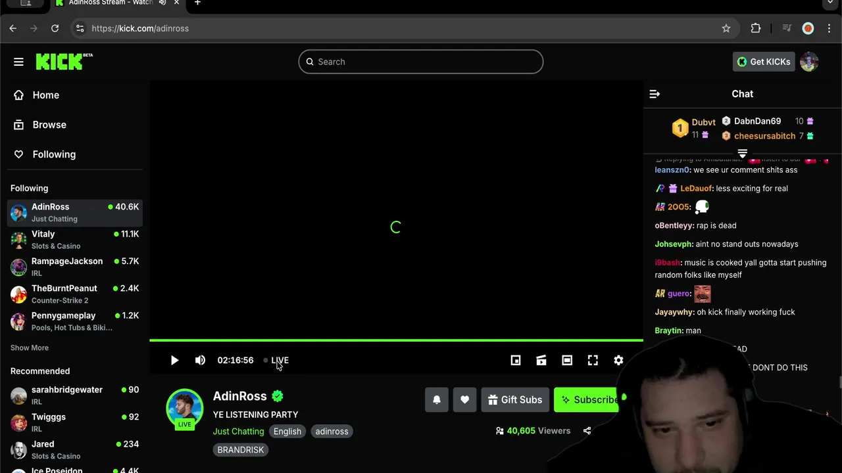Open TheBurntPeanut's channel
The image size is (842, 473).
(x=74, y=294)
